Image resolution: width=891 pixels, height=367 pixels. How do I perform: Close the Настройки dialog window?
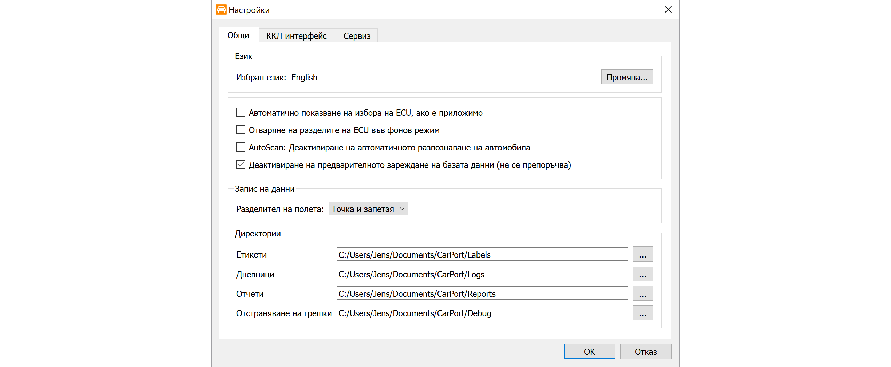[x=668, y=9]
